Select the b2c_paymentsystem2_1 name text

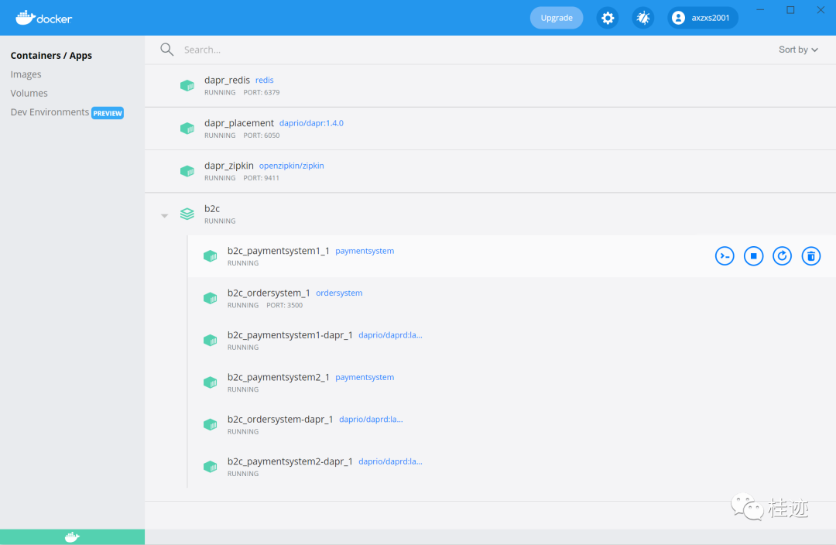[279, 377]
